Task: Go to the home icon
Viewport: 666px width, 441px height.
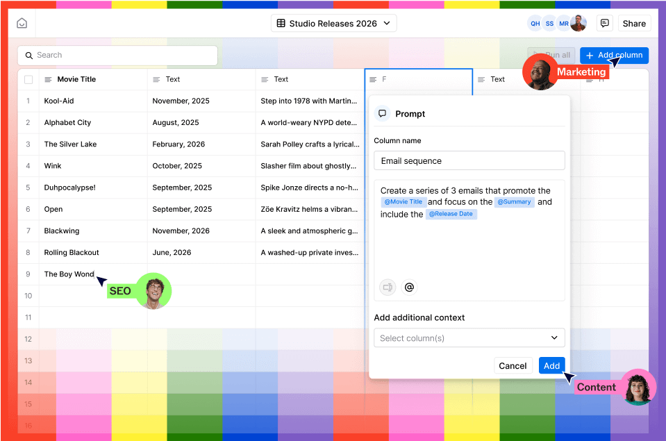Action: 22,24
